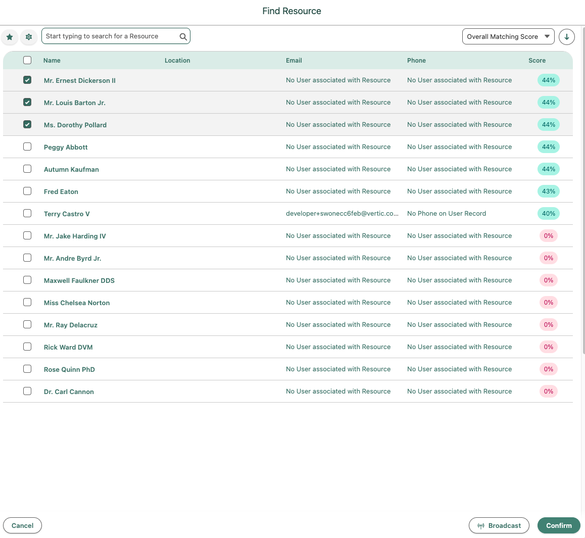Open the gear settings icon

29,37
